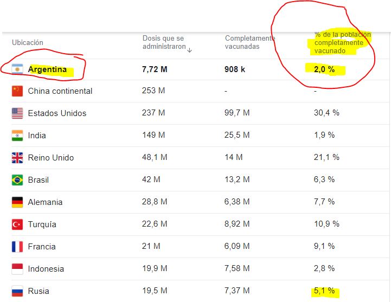The image size is (391, 302).
Task: Select the 'Estados Unidos' row label
Action: pos(57,113)
